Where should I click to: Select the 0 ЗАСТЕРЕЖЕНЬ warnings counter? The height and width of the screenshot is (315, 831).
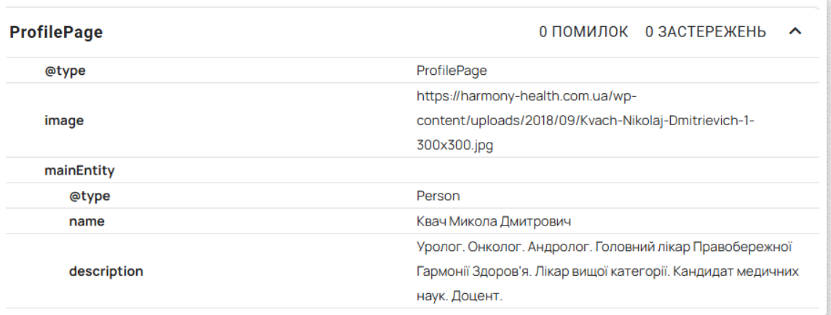706,32
